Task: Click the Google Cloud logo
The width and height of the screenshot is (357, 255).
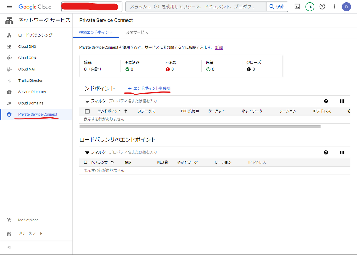Action: click(x=35, y=7)
